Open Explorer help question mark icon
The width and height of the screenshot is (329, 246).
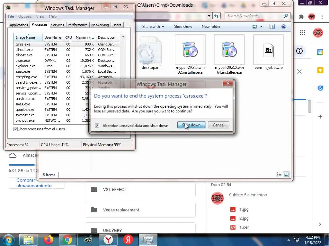(x=283, y=27)
